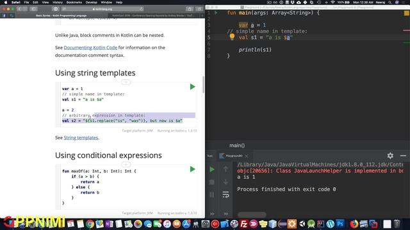Switch to the KotlinConf 2018 tab
This screenshot has height=230, width=410.
[x=153, y=15]
